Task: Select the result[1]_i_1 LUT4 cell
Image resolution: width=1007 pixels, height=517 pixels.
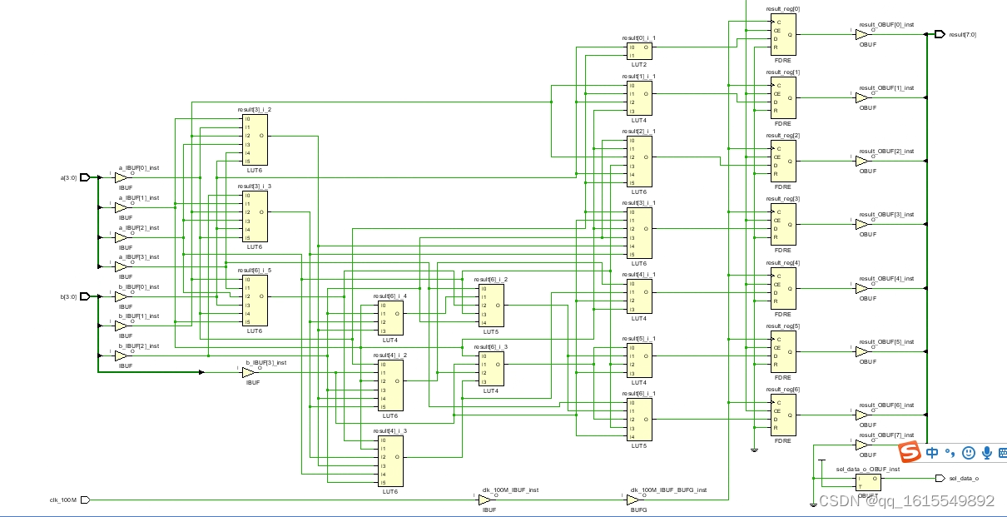Action: click(639, 98)
